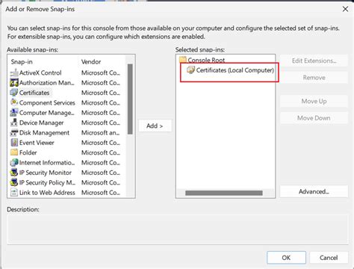Screen dimensions: 354x269
Task: Select IP Security Policy M... snap-in name
Action: click(x=47, y=182)
